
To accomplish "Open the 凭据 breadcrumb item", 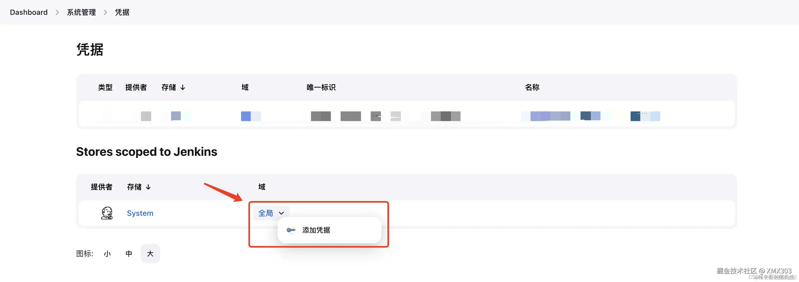I will pyautogui.click(x=122, y=12).
